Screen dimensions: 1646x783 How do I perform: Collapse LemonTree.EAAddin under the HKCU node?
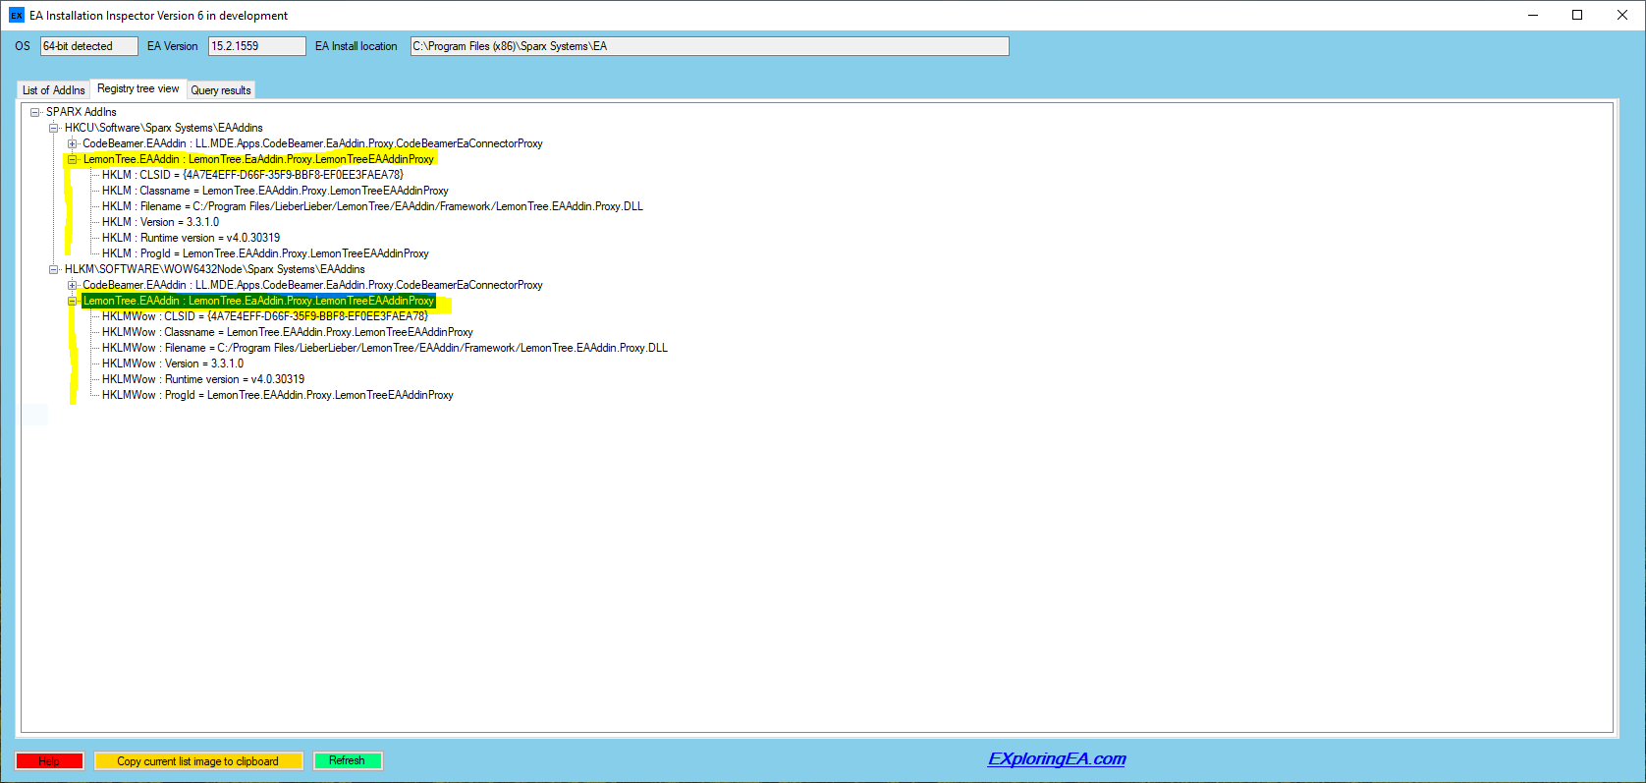coord(72,159)
